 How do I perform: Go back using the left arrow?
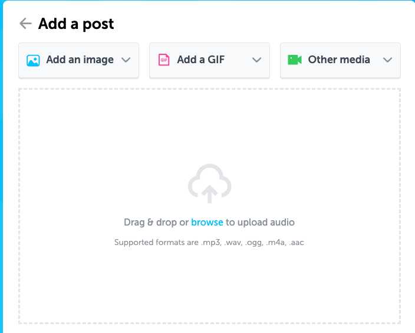(x=26, y=24)
